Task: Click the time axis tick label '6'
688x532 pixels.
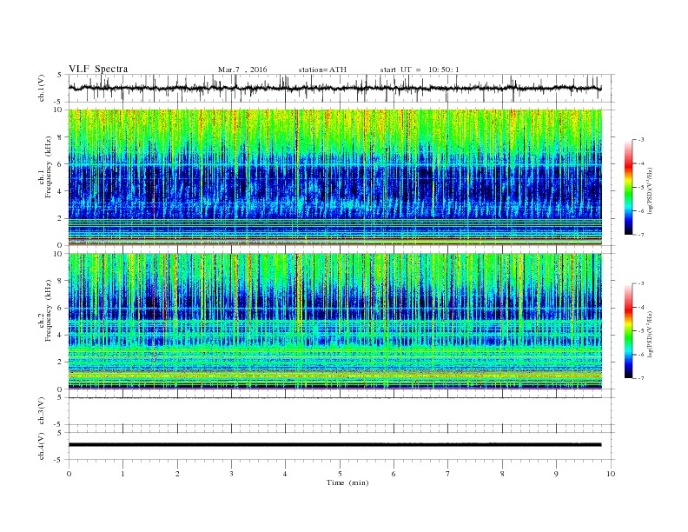Action: [394, 474]
